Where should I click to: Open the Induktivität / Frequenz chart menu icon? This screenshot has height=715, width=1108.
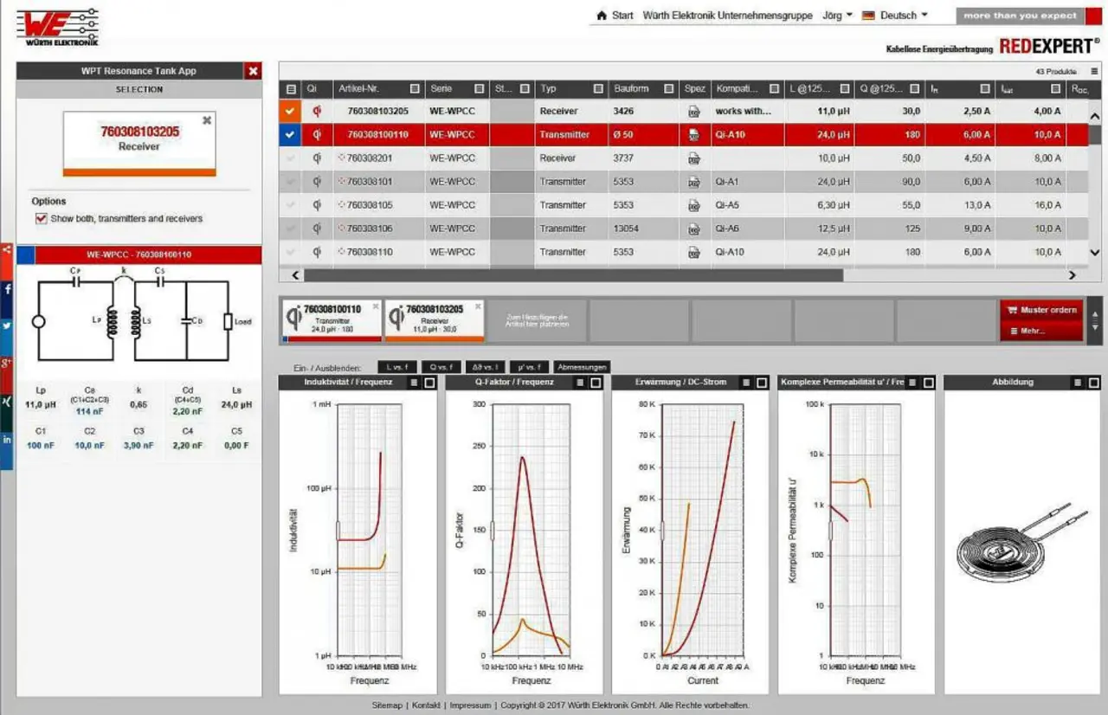click(414, 383)
